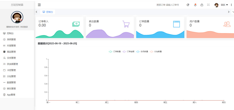Screen dimensions: 234x110
Task: Click the shopping cart icon on 商品数量 card
Action: point(126,24)
